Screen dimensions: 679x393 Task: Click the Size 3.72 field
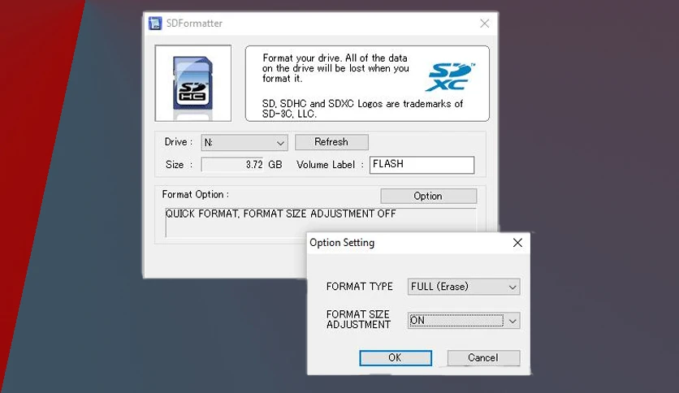(x=232, y=165)
